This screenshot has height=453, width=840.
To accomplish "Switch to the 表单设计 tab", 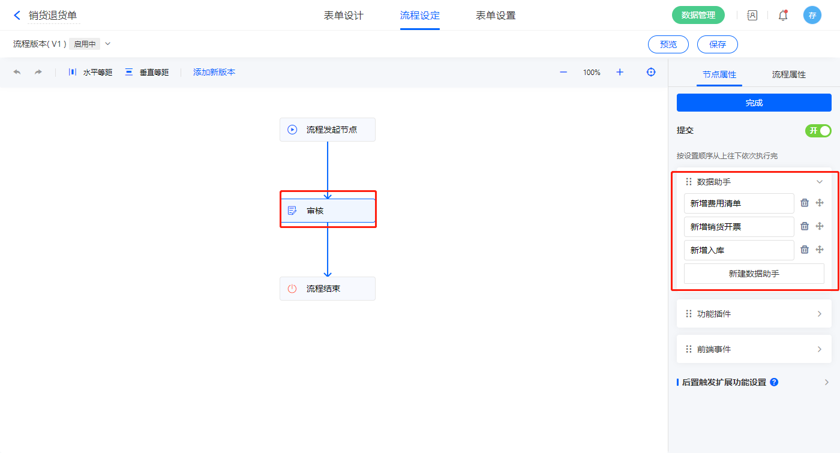I will (x=344, y=16).
